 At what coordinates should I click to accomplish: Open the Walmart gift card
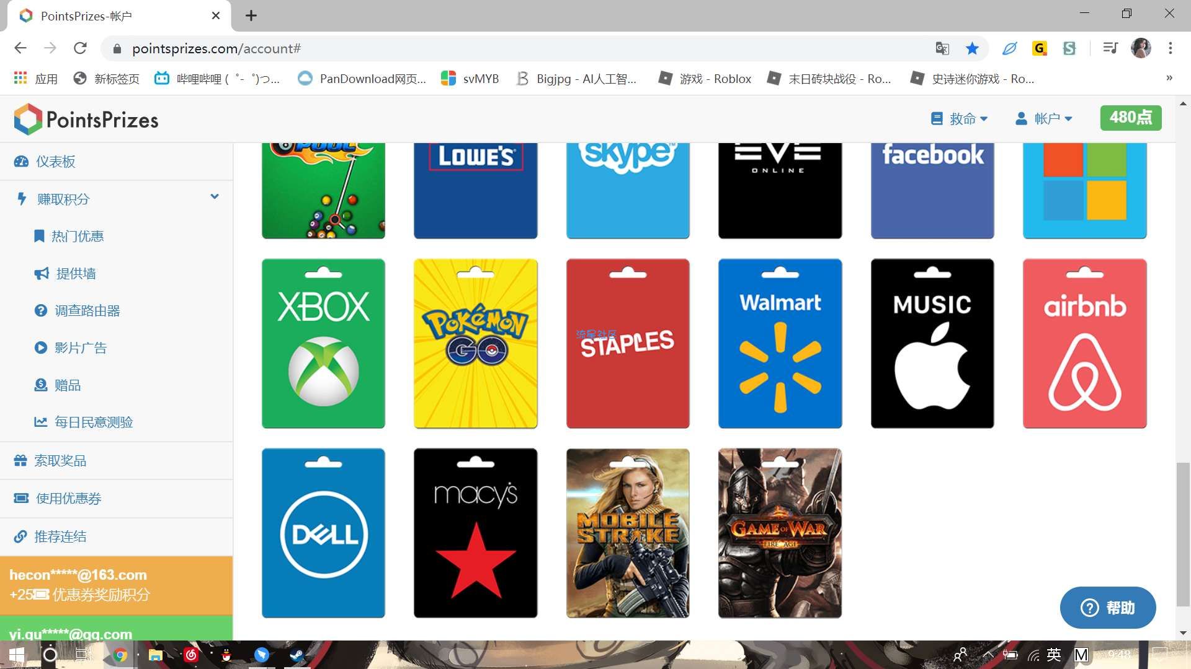780,343
